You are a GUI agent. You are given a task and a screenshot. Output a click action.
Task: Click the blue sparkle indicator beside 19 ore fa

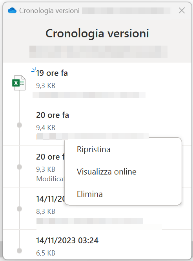[x=34, y=70]
